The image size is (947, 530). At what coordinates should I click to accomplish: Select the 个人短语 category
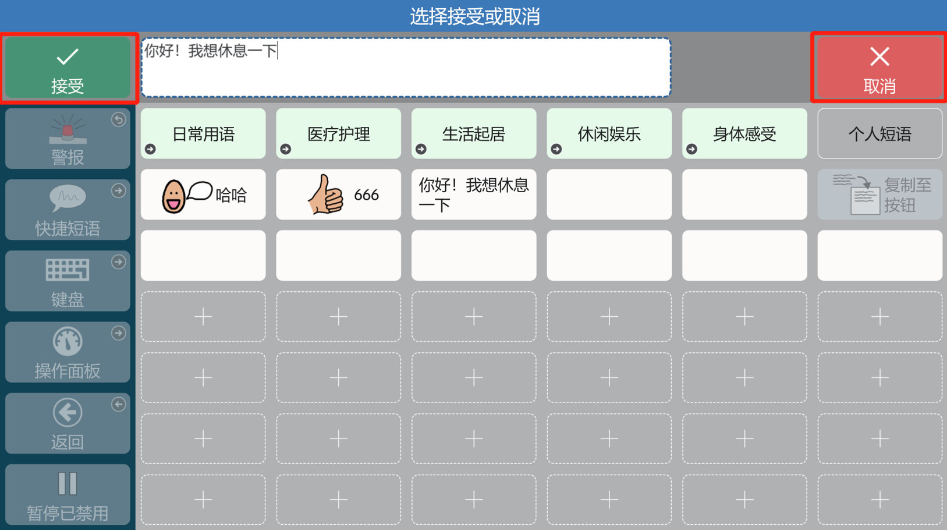pos(879,134)
